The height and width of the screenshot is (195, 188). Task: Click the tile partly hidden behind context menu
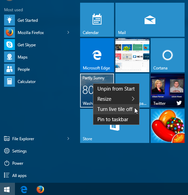144,91
